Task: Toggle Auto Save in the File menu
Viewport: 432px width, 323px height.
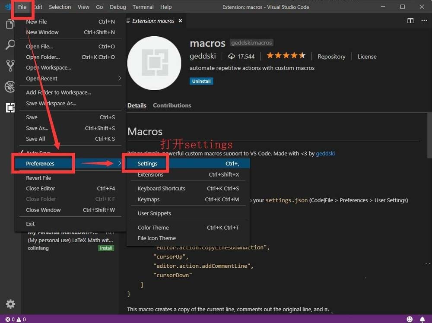Action: [x=39, y=152]
